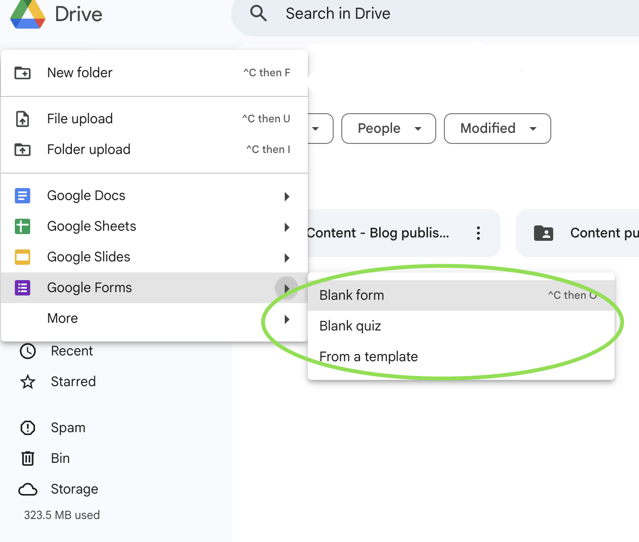Expand the Google Forms submenu arrow
The height and width of the screenshot is (542, 639).
(287, 288)
